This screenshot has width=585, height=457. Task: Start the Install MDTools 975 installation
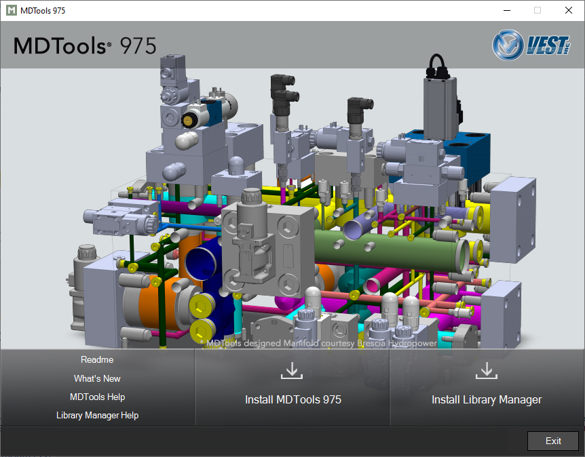click(x=292, y=399)
